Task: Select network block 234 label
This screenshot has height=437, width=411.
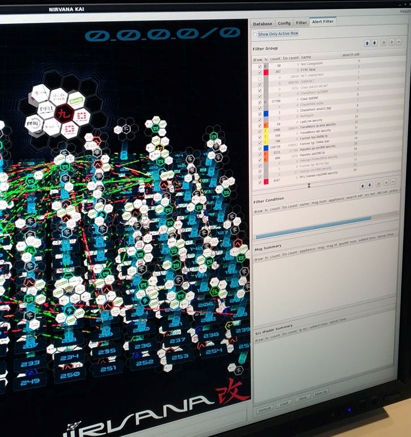Action: point(68,357)
